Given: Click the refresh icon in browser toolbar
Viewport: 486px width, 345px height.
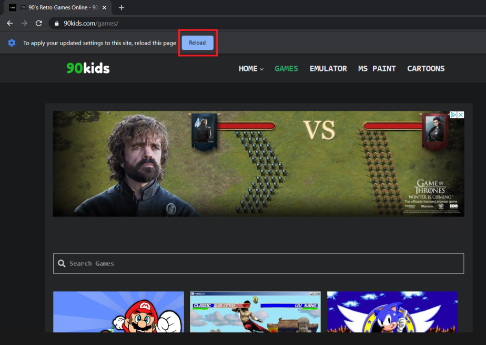Looking at the screenshot, I should [x=39, y=23].
